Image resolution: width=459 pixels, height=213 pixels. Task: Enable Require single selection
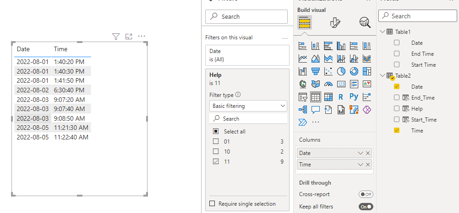[213, 204]
